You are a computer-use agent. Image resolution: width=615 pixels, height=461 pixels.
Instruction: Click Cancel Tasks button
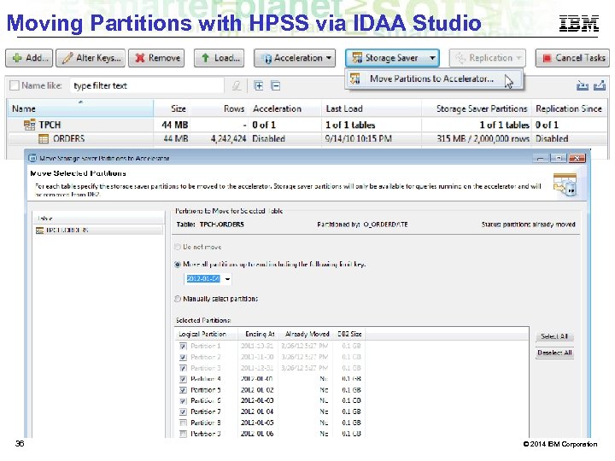(572, 58)
